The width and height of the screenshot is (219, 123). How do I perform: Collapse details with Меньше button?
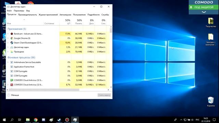pyautogui.click(x=13, y=95)
